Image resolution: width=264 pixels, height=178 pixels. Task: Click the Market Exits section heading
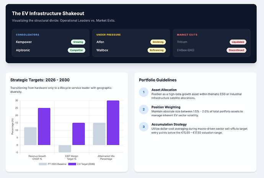click(187, 35)
